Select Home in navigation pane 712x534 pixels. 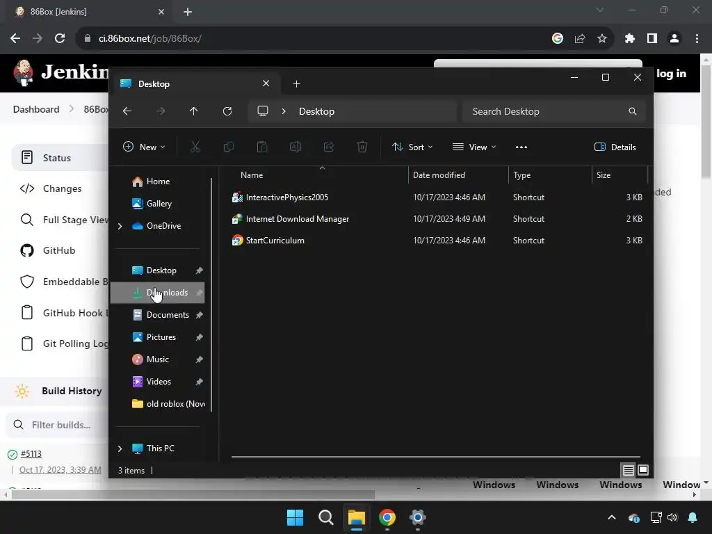tap(158, 181)
